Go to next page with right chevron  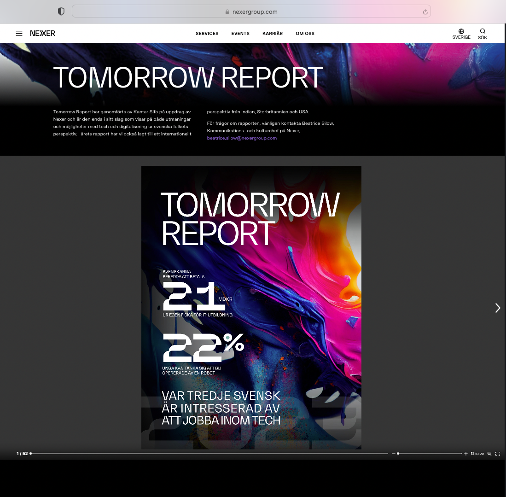pos(498,308)
